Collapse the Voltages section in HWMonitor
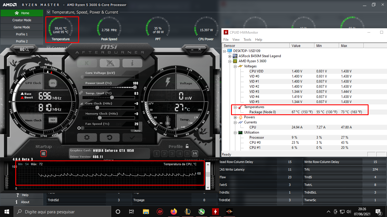The image size is (387, 217). point(235,66)
